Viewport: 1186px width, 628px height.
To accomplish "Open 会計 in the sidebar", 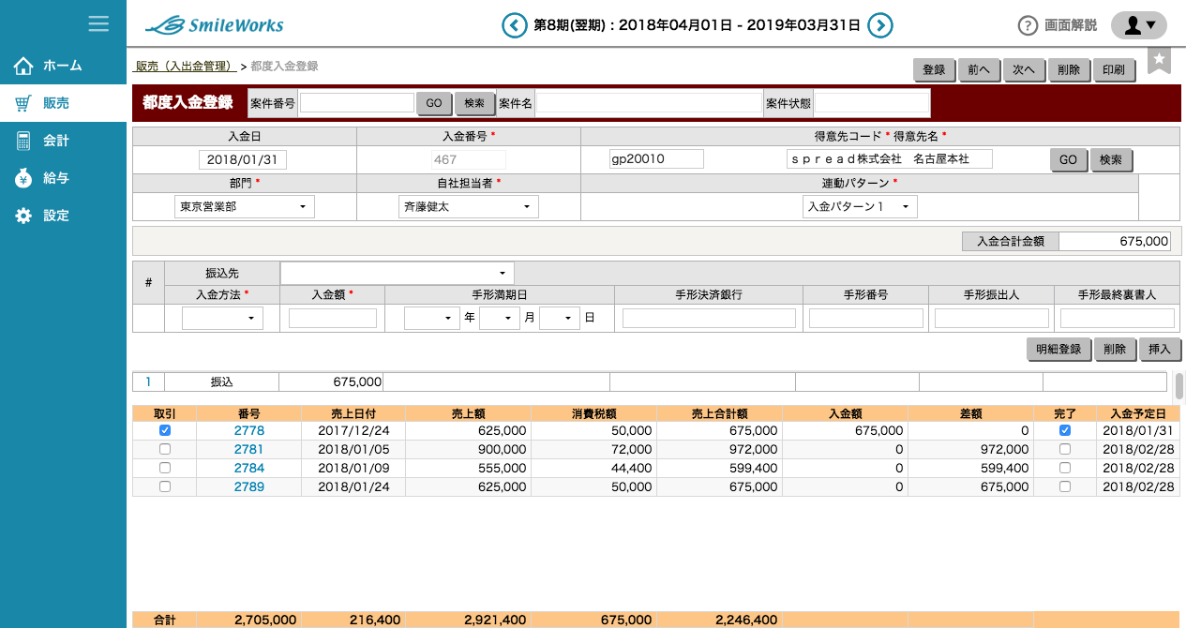I will pyautogui.click(x=55, y=141).
